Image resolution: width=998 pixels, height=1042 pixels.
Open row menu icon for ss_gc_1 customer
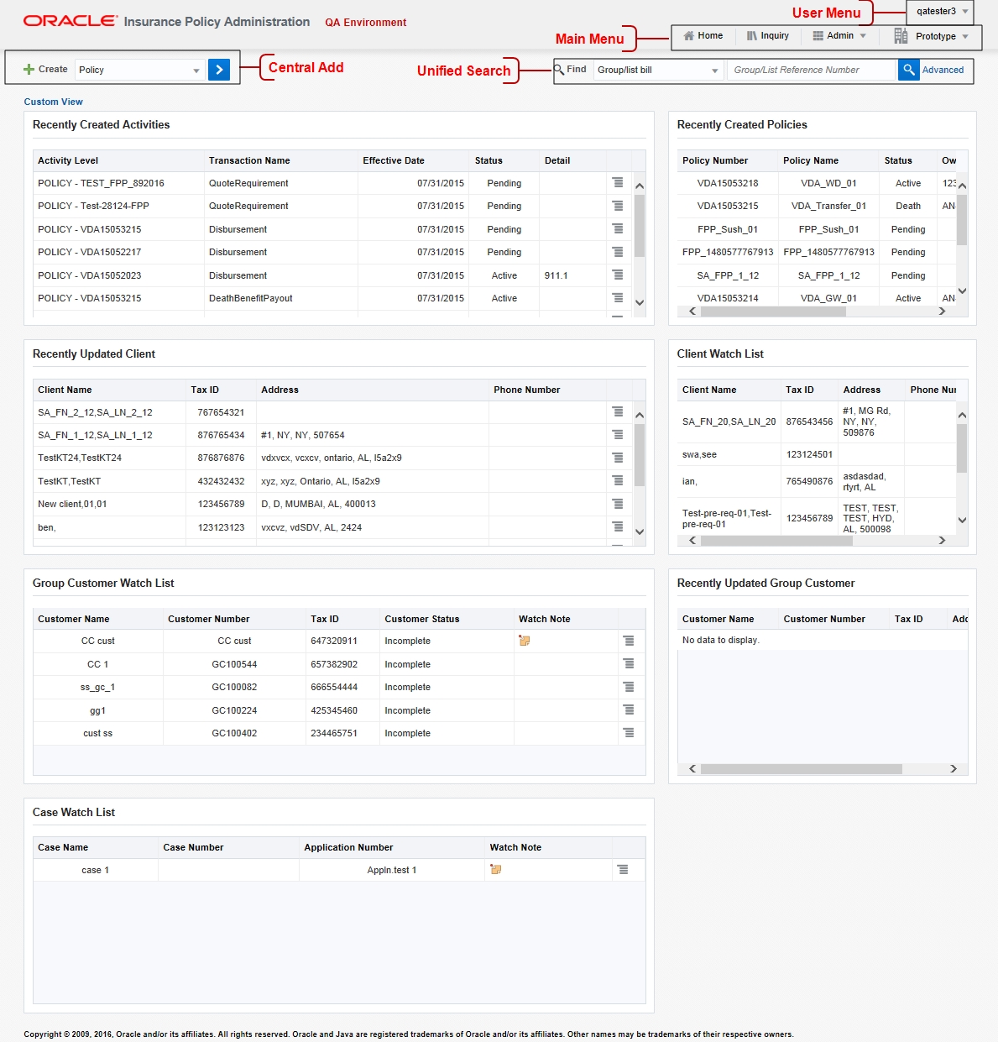coord(628,687)
